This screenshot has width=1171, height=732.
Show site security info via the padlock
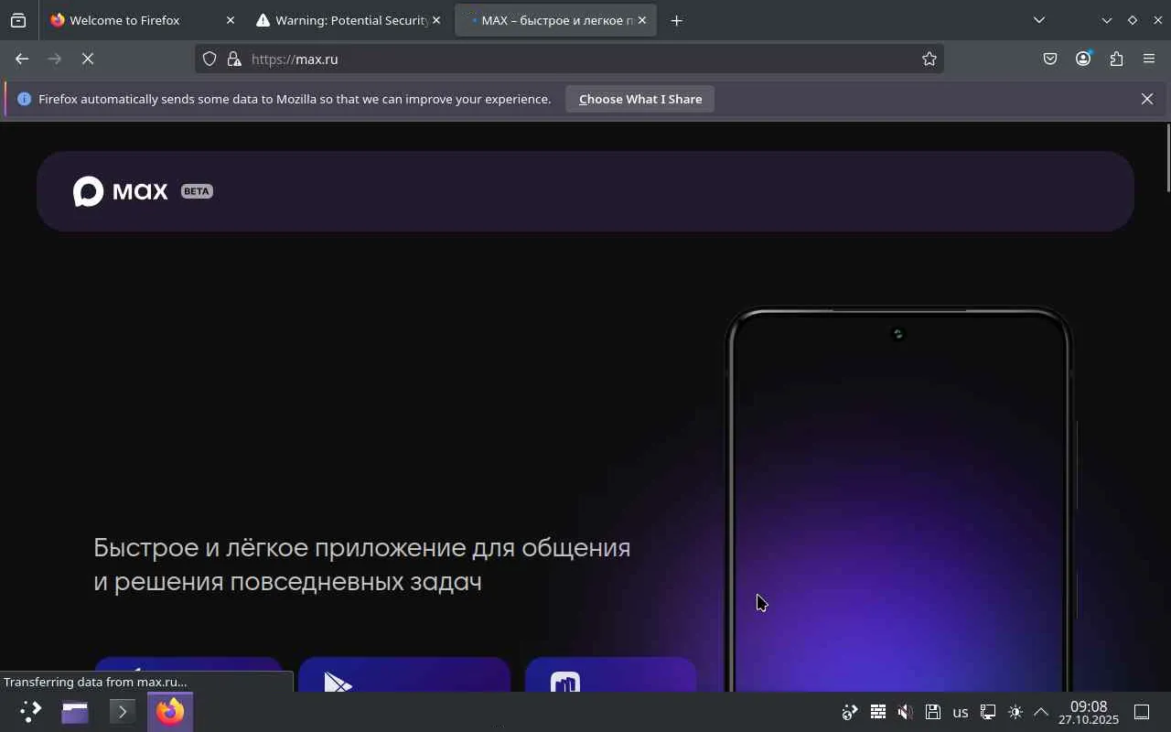(234, 59)
